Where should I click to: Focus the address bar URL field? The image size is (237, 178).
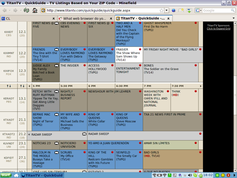[x=103, y=10]
